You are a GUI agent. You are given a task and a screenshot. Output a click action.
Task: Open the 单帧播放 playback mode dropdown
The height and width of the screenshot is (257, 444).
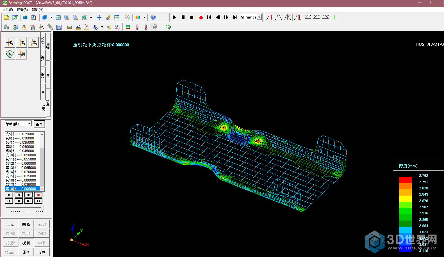(29, 124)
